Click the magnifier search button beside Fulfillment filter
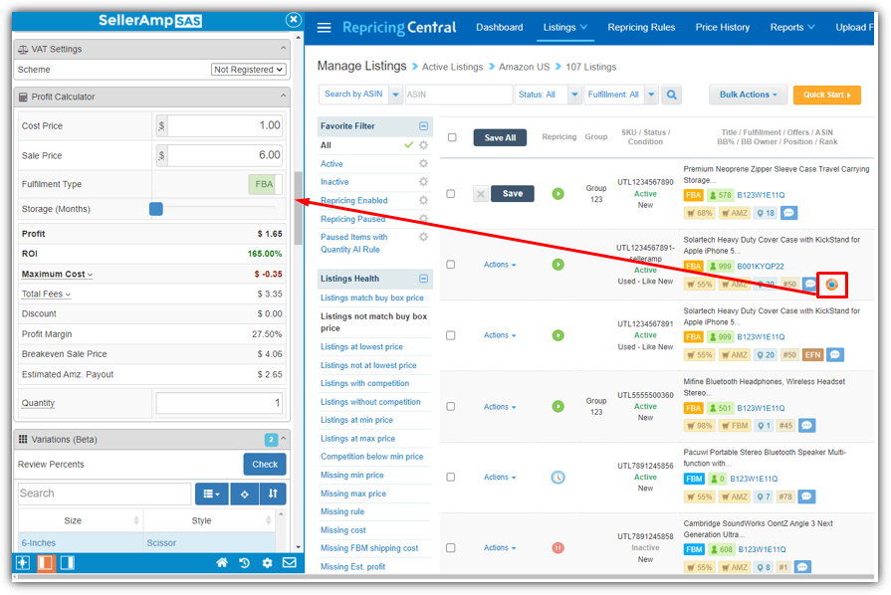The image size is (891, 595). (x=672, y=95)
